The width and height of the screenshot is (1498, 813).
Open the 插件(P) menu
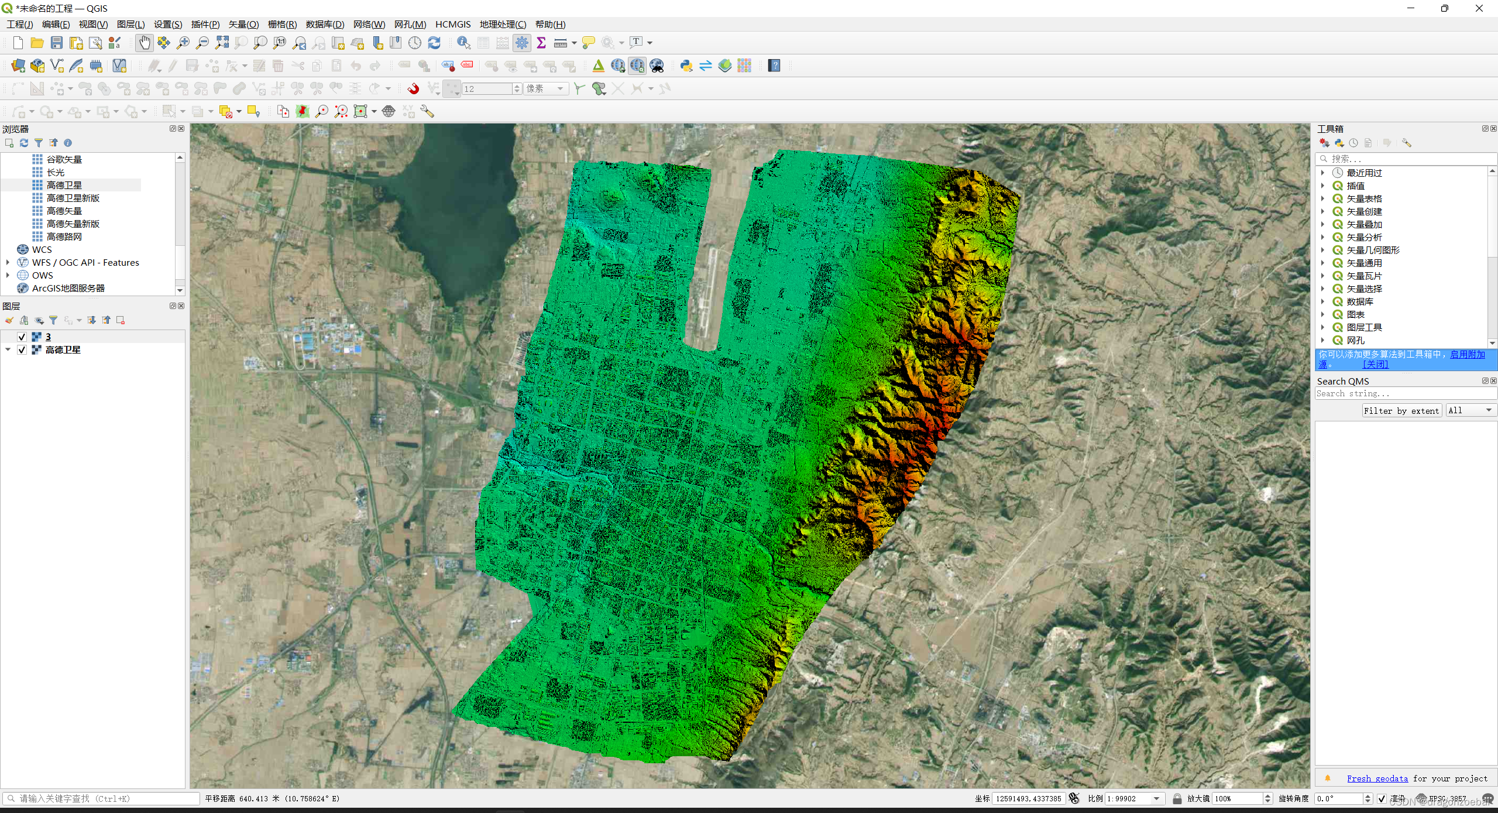205,24
